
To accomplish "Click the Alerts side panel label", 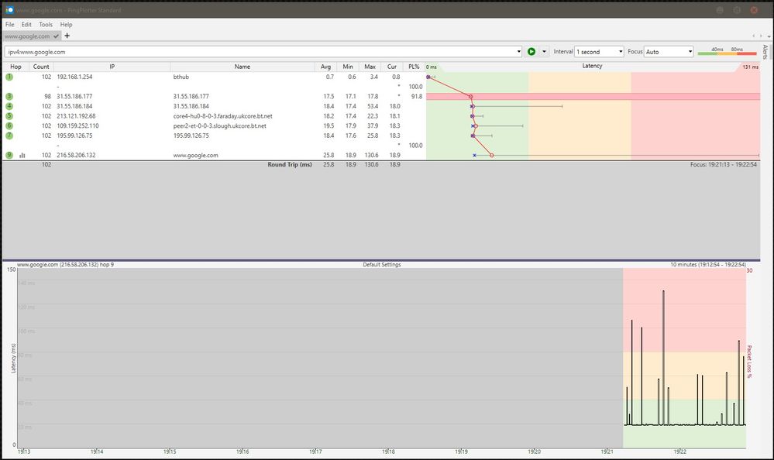I will coord(765,53).
